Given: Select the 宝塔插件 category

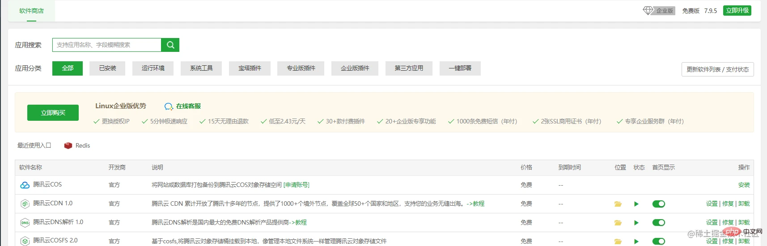Looking at the screenshot, I should 250,68.
